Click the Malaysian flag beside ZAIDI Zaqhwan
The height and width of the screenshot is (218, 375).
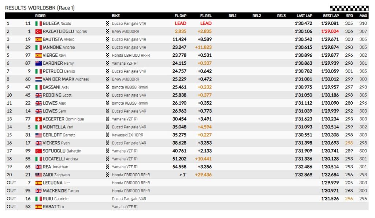pyautogui.click(x=38, y=175)
